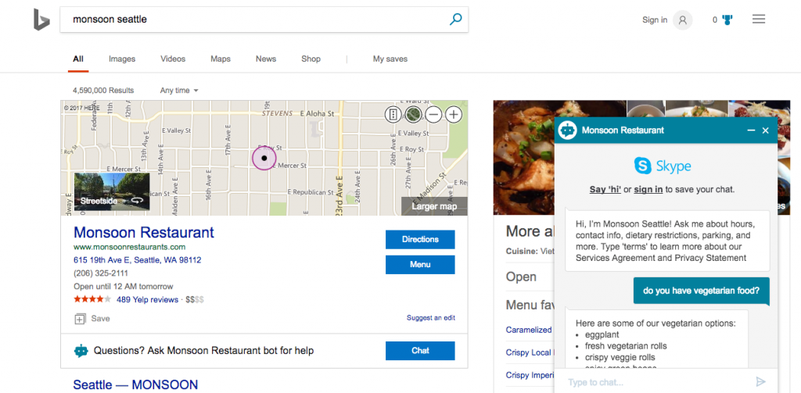
Task: Open www.monsoonrestaurants.com link
Action: [x=129, y=247]
